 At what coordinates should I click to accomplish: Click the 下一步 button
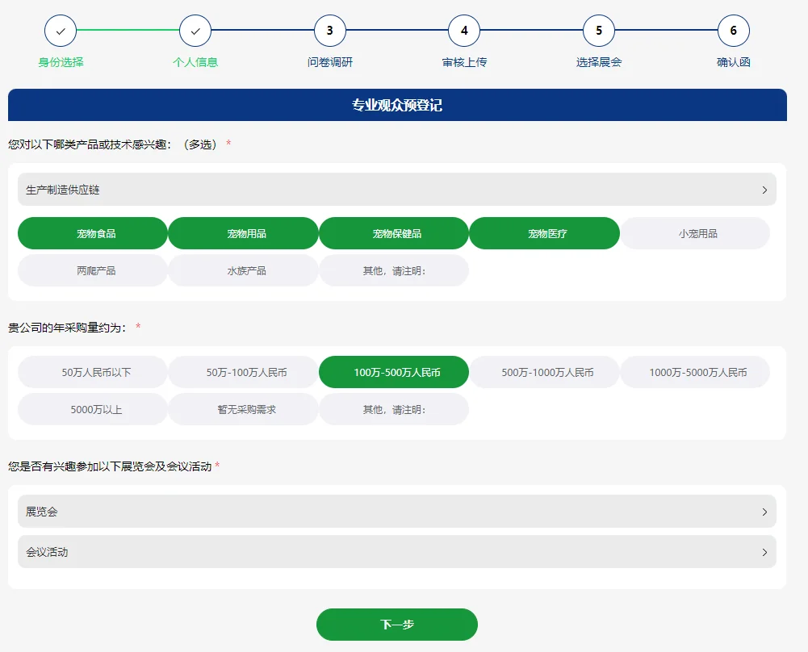(396, 624)
